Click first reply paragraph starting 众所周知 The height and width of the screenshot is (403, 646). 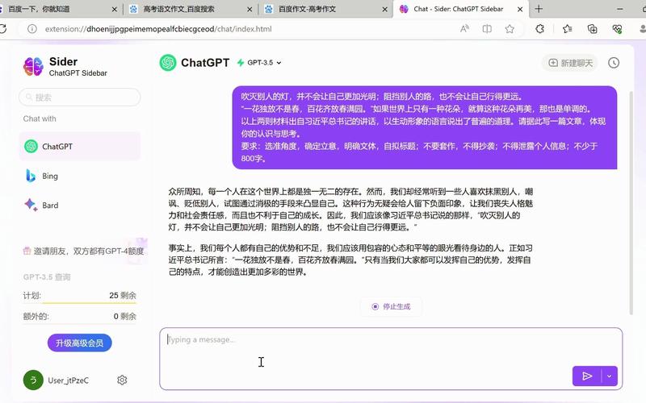350,209
